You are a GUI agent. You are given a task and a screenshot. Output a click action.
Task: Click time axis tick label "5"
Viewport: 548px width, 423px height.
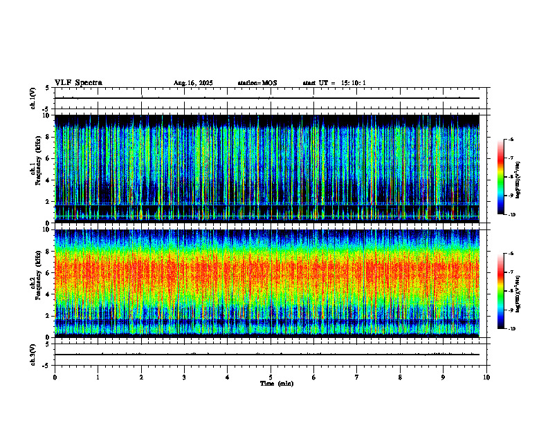[271, 377]
